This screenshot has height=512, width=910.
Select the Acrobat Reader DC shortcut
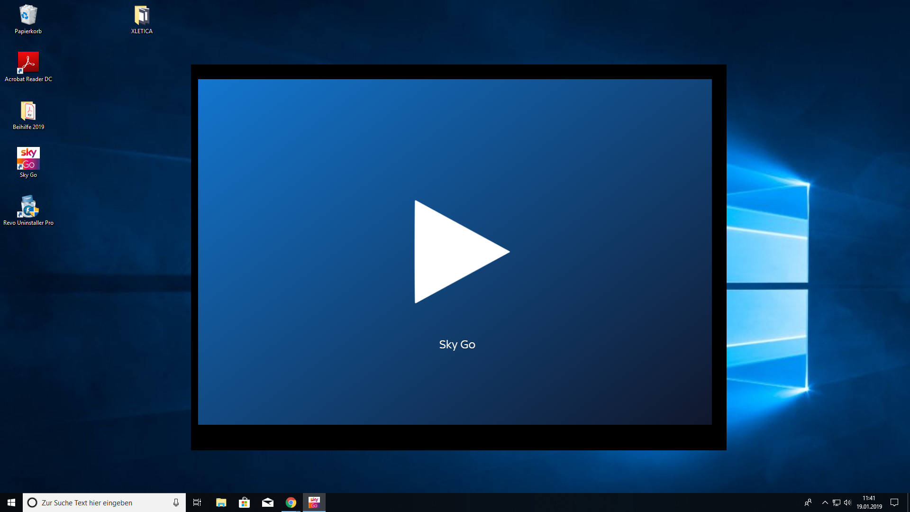[x=28, y=67]
